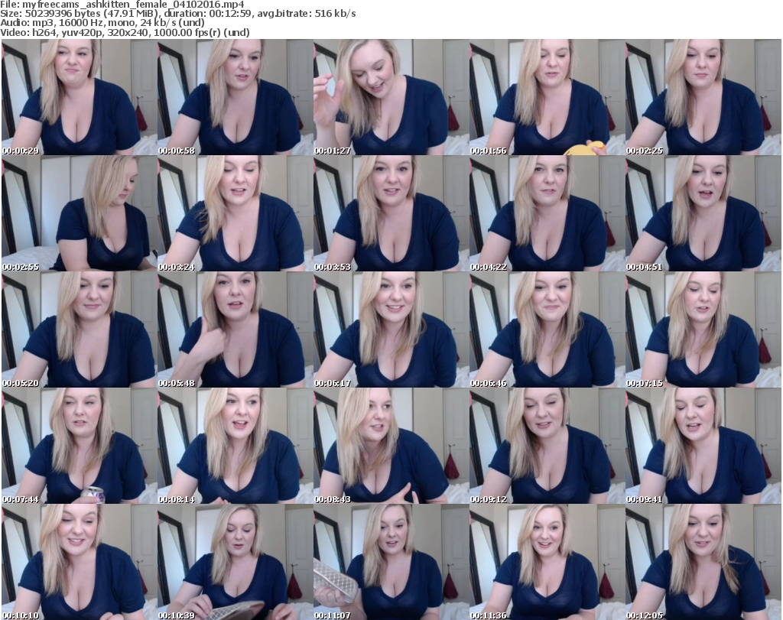The height and width of the screenshot is (620, 783).
Task: Click the thumbnail timestamped 00:02:55
Action: pyautogui.click(x=79, y=213)
